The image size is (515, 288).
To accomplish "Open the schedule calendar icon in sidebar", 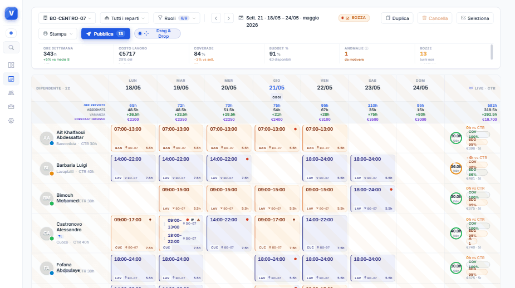I will (x=11, y=79).
